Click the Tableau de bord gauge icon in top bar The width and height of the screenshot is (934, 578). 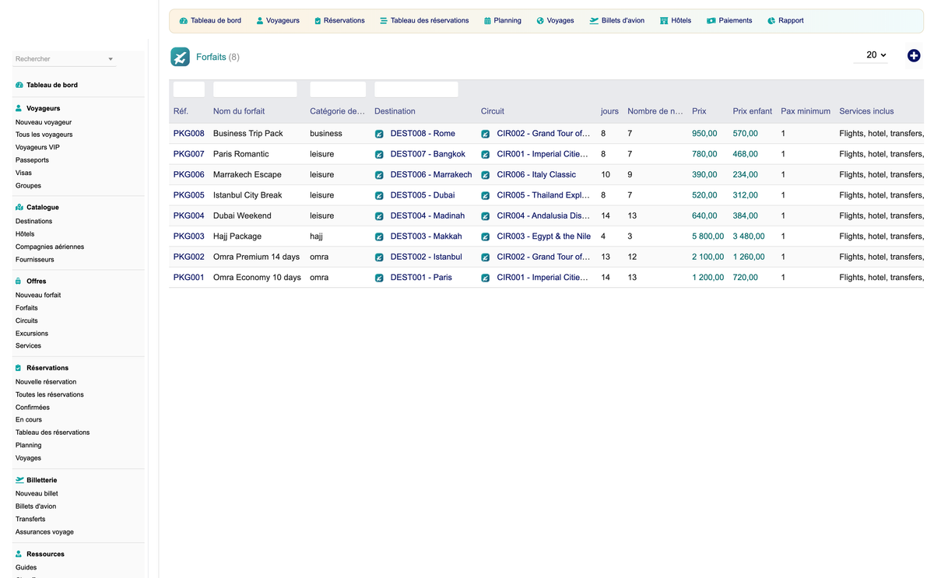coord(183,21)
